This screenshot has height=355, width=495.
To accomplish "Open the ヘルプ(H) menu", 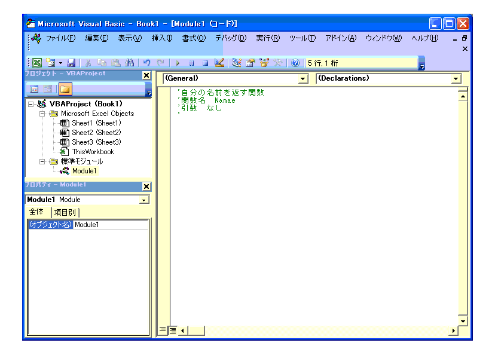I will click(425, 38).
